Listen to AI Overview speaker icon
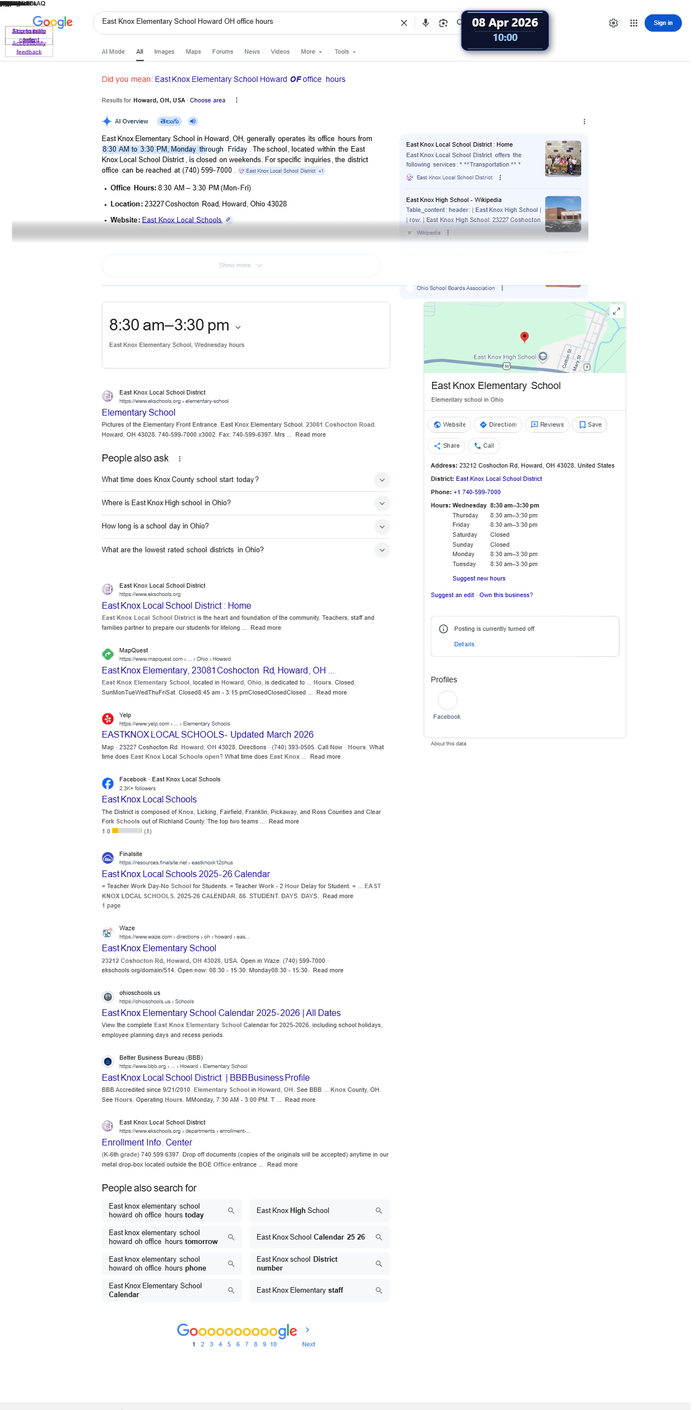 192,121
